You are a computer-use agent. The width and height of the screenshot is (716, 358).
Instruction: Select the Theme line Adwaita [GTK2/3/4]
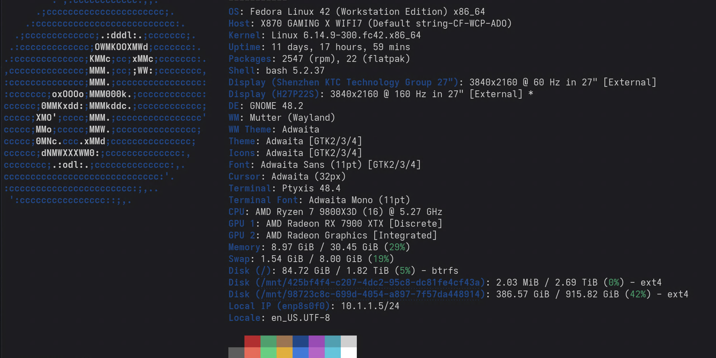[295, 142]
